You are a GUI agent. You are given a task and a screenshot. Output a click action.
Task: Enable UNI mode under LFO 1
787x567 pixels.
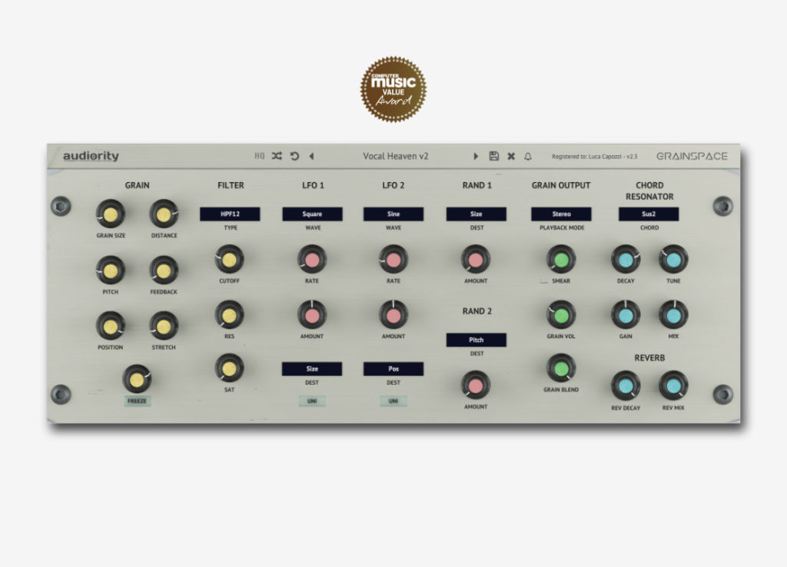pyautogui.click(x=312, y=400)
